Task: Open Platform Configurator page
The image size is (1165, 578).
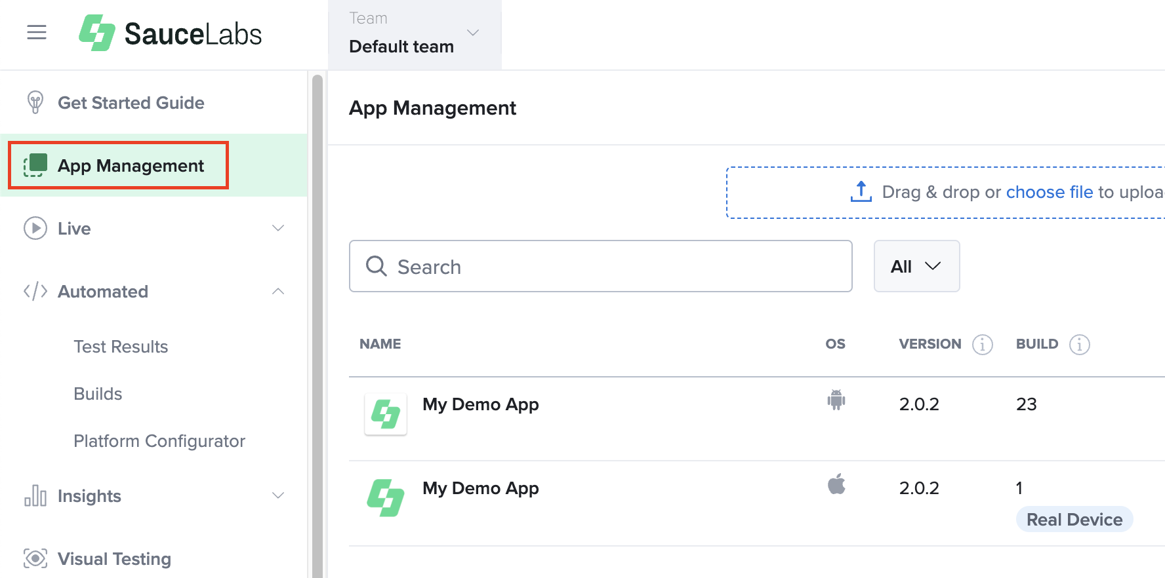Action: tap(159, 441)
